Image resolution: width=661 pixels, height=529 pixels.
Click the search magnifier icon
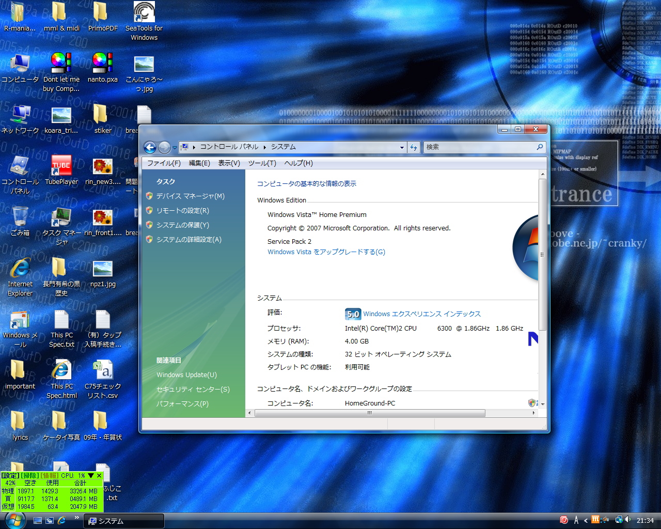(540, 147)
